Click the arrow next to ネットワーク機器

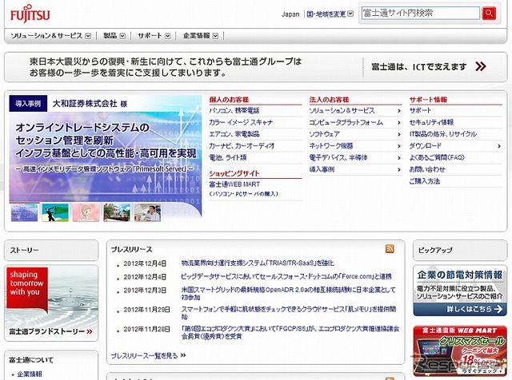399,146
